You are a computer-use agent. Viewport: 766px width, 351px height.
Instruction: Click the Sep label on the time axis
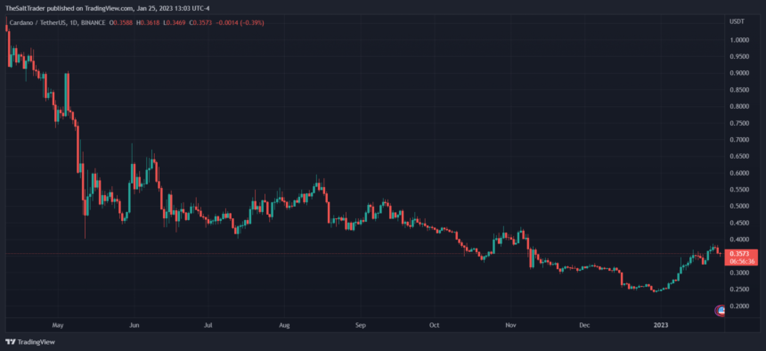pyautogui.click(x=361, y=325)
